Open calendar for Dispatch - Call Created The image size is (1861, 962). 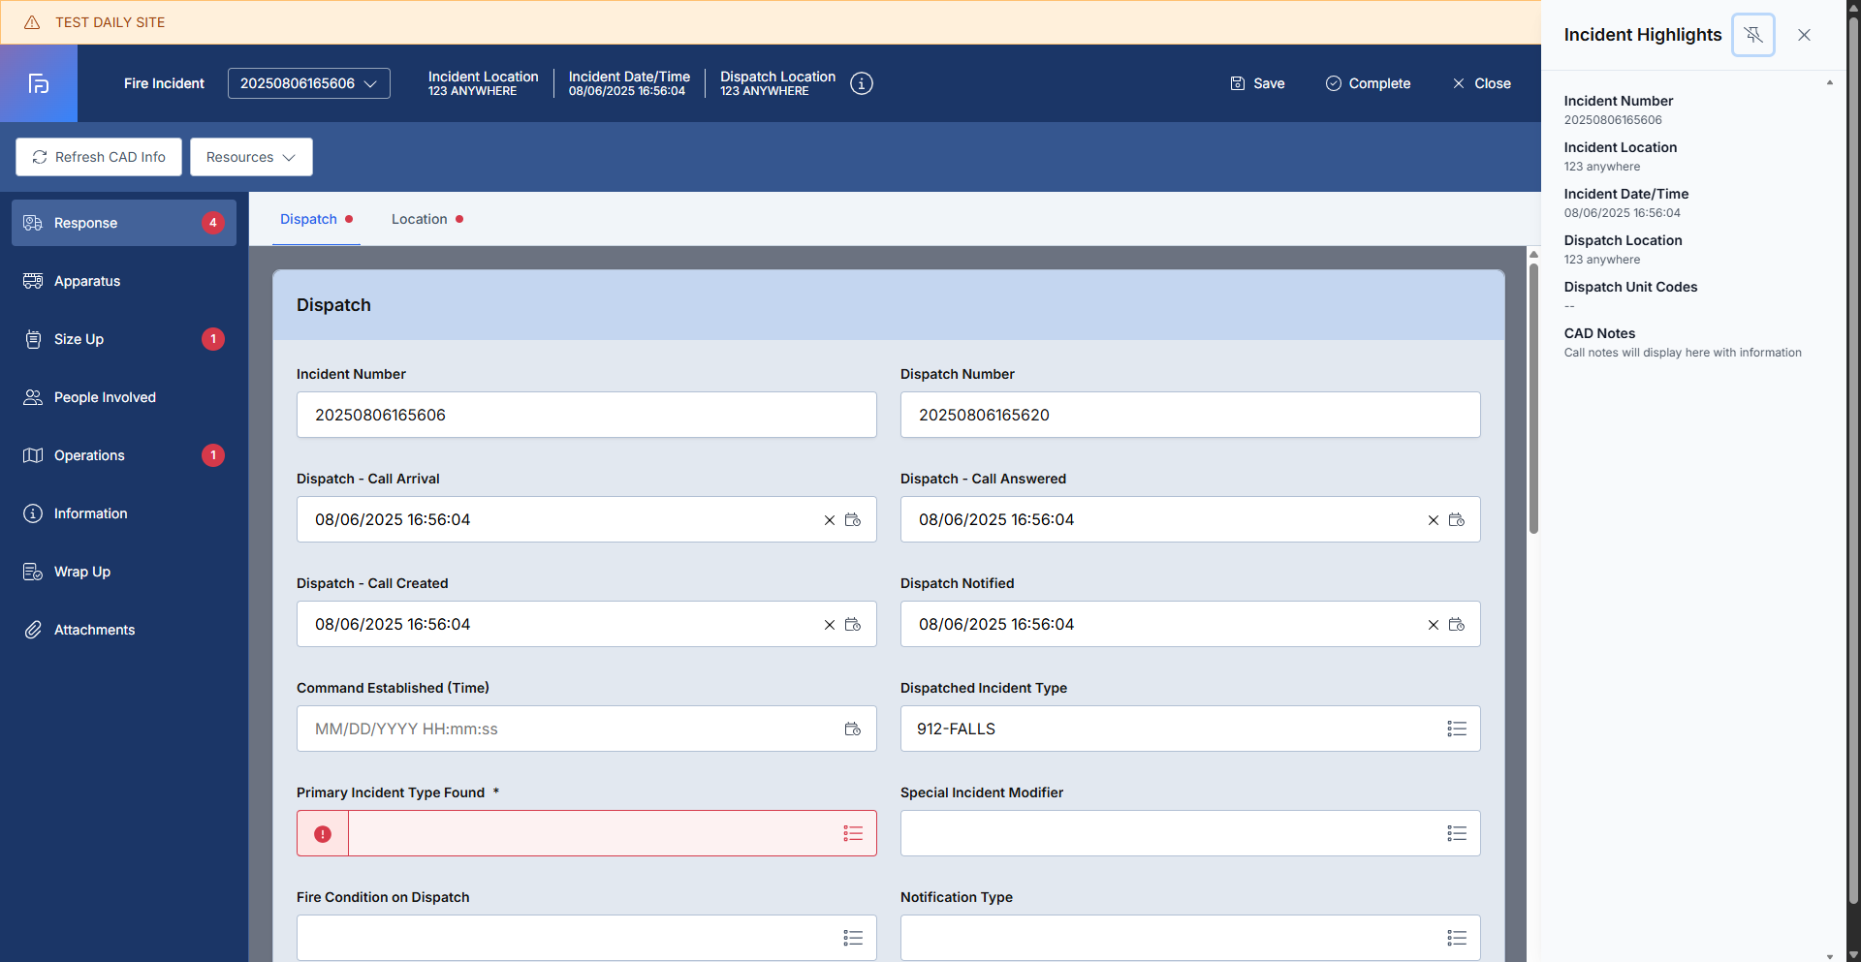pyautogui.click(x=853, y=625)
